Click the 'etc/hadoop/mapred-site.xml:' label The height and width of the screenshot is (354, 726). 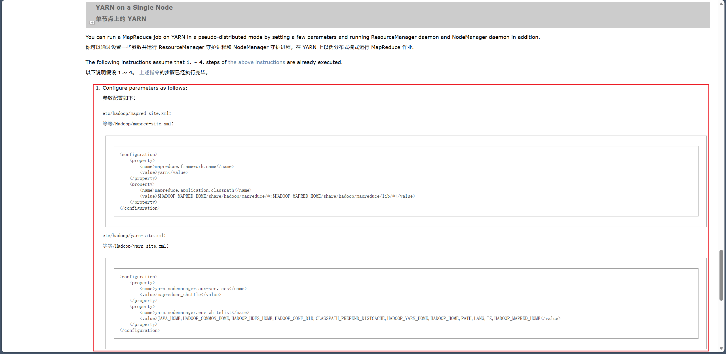pyautogui.click(x=137, y=113)
